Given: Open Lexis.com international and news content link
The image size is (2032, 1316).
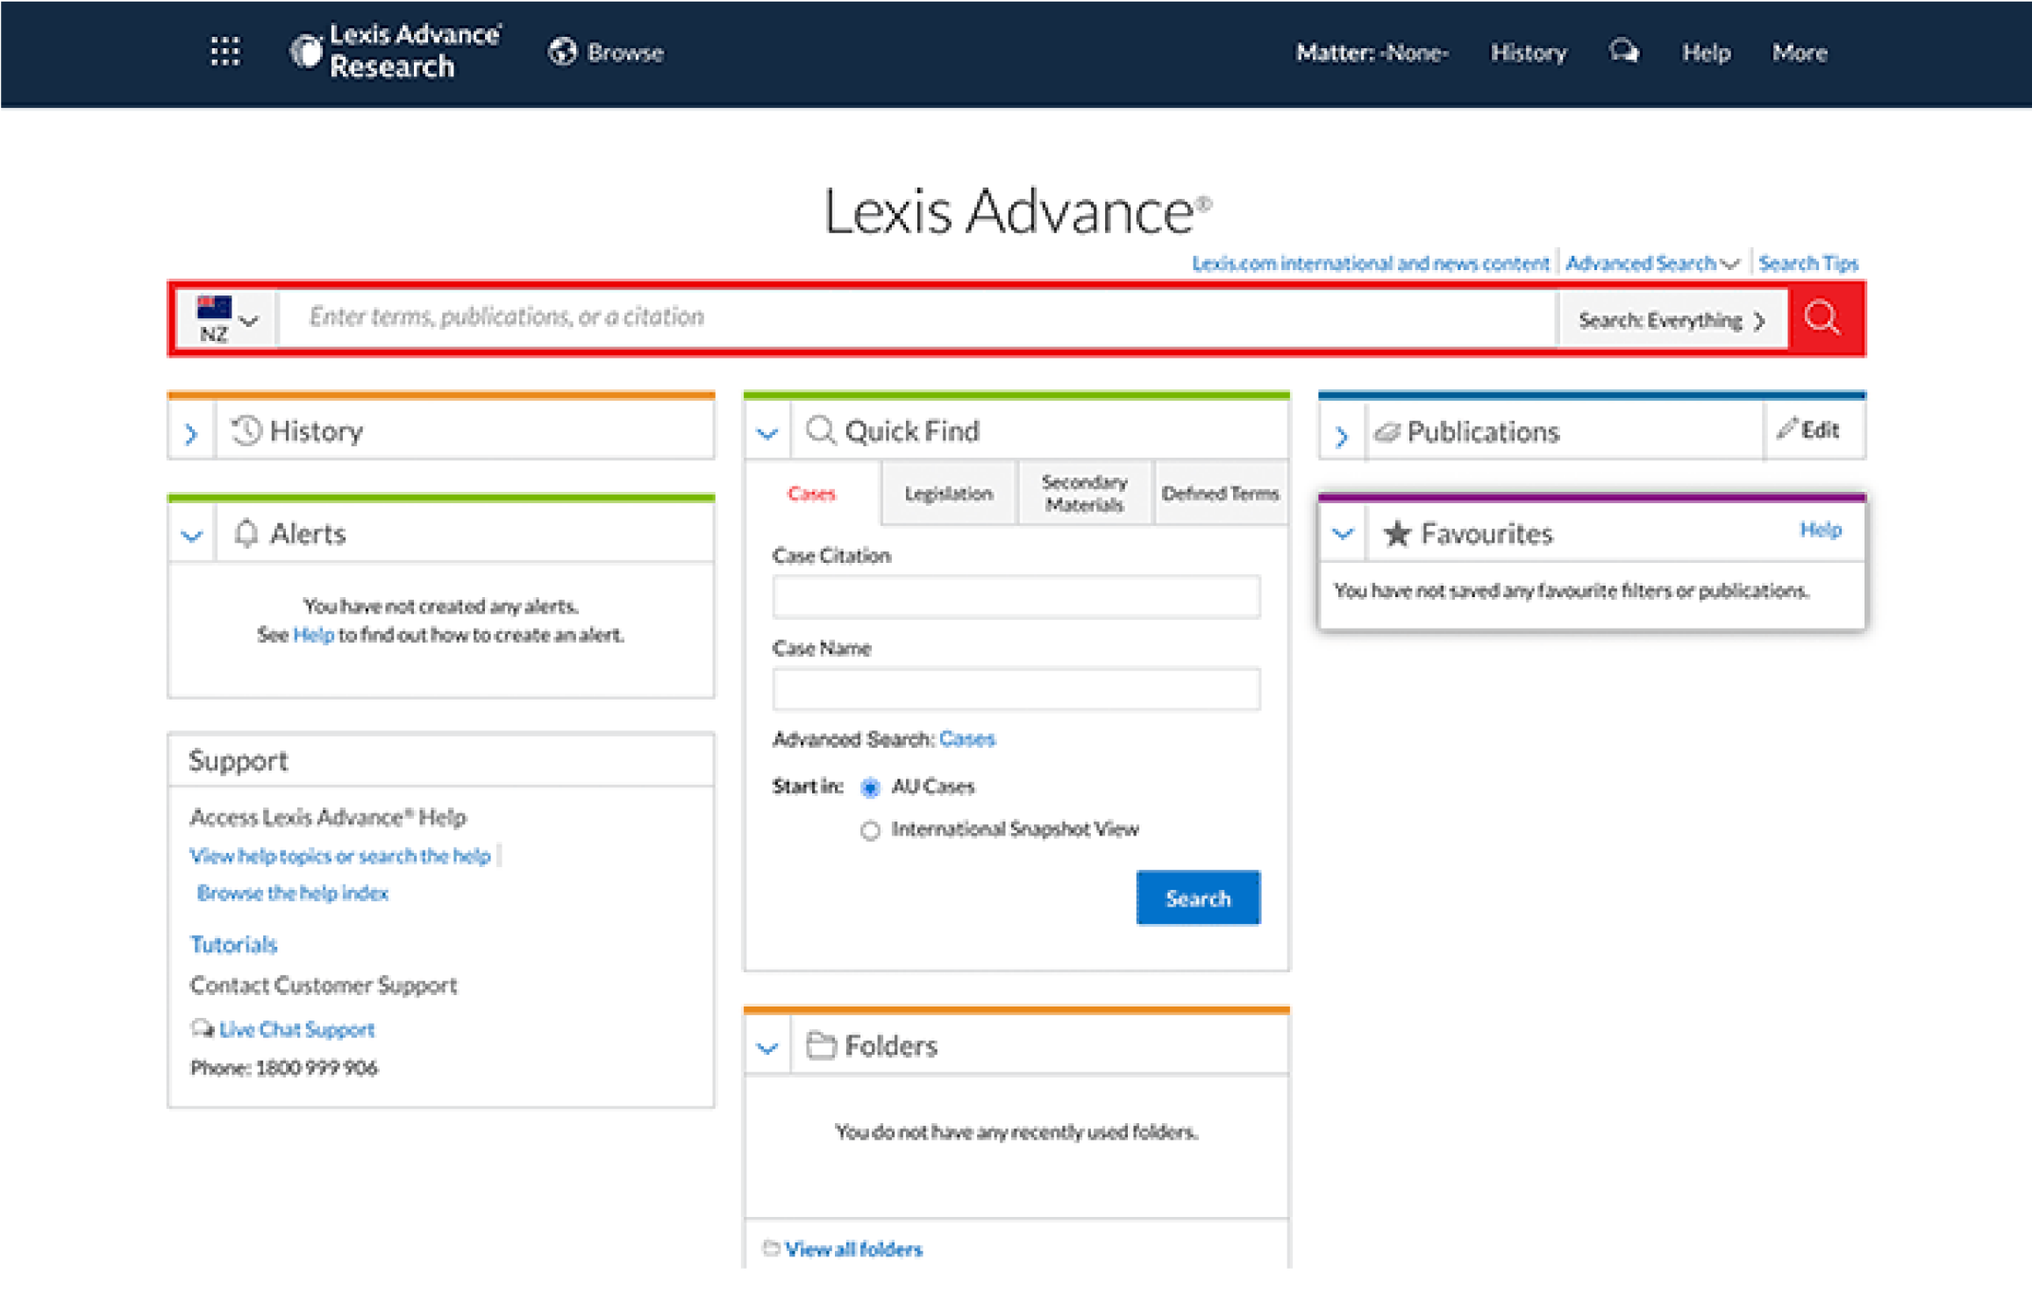Looking at the screenshot, I should (x=1370, y=263).
